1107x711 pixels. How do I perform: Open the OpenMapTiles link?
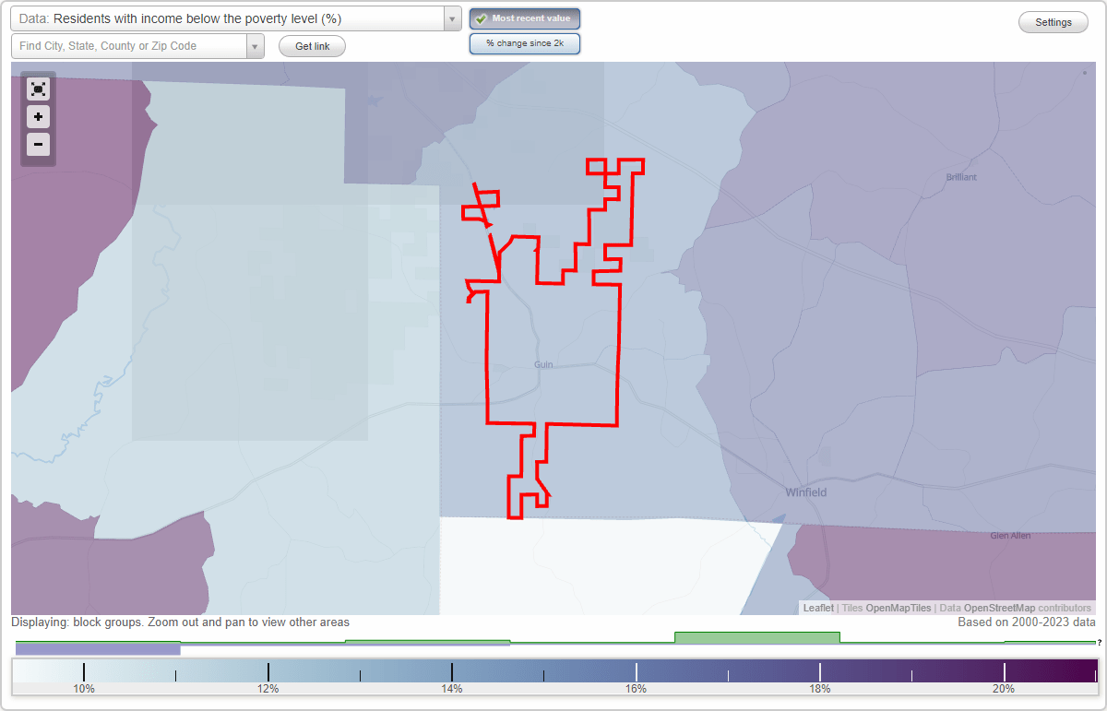pos(896,608)
